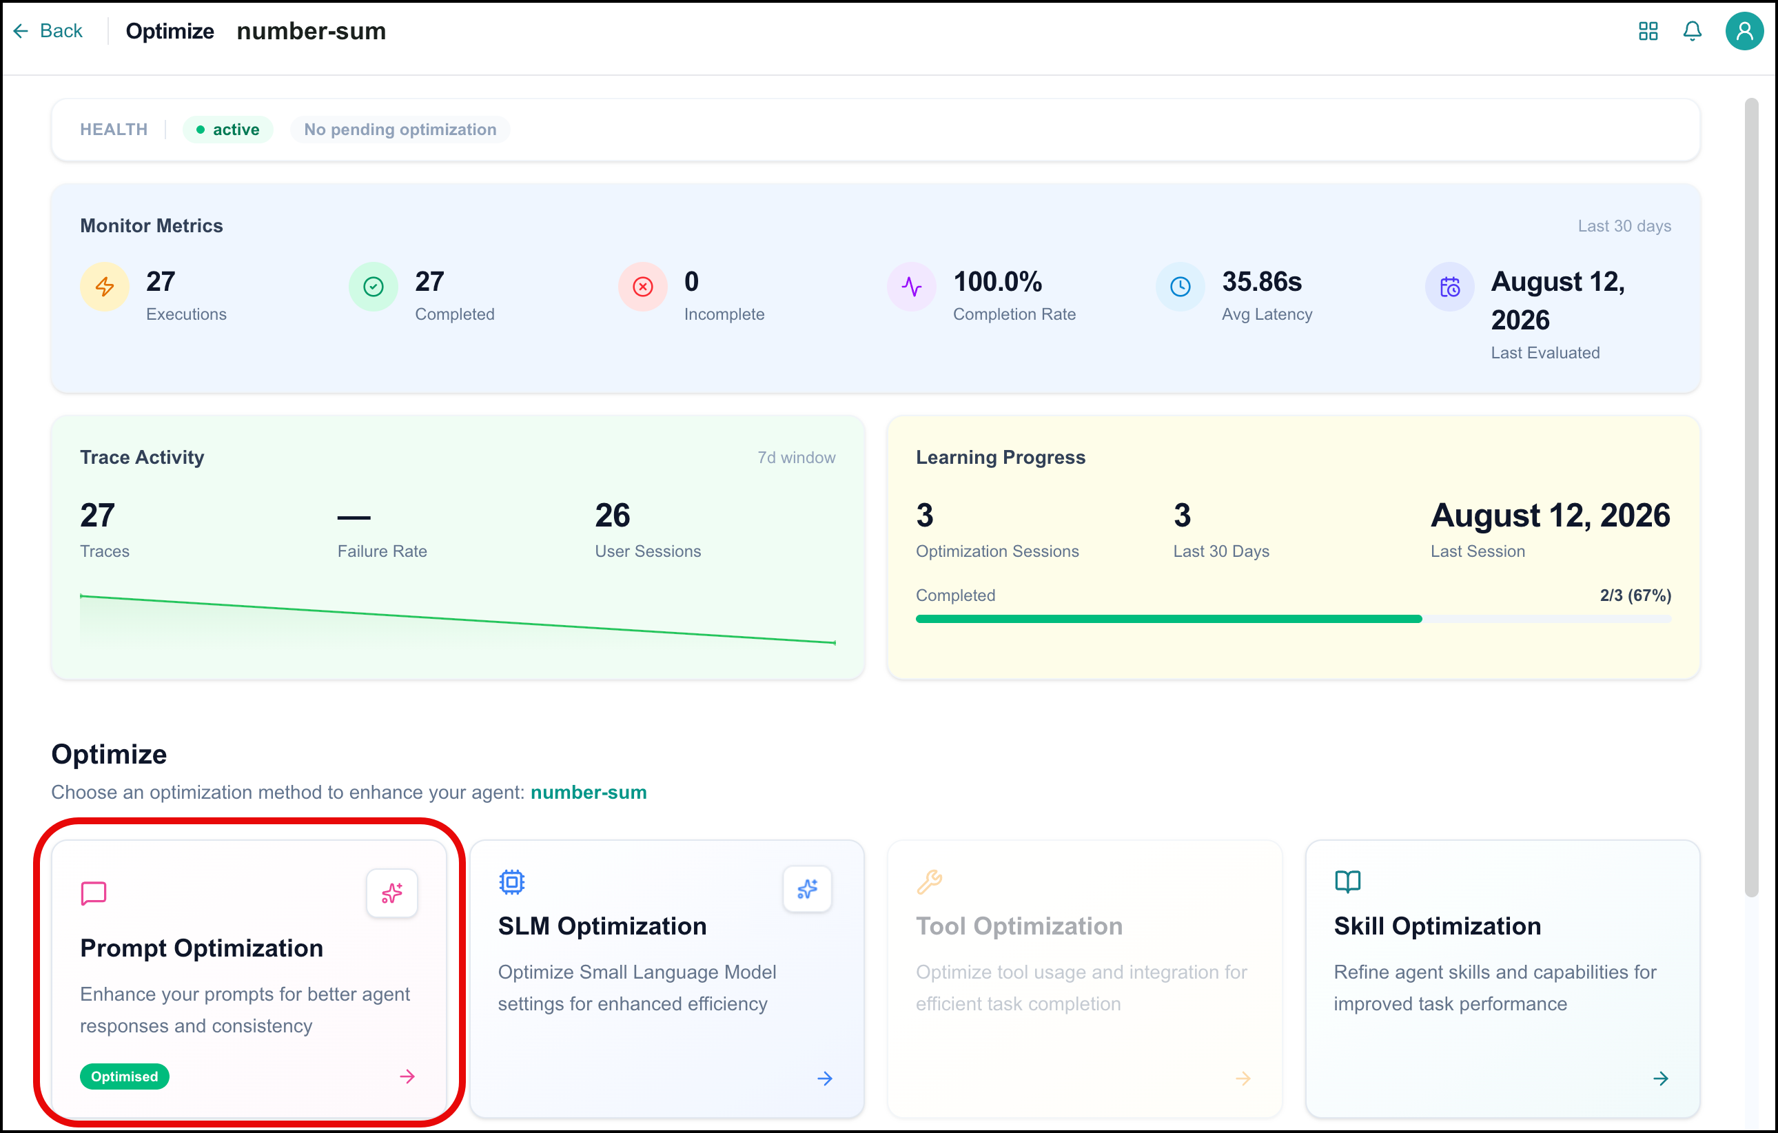Viewport: 1778px width, 1133px height.
Task: Open SLM Optimization via its arrow
Action: click(x=825, y=1079)
